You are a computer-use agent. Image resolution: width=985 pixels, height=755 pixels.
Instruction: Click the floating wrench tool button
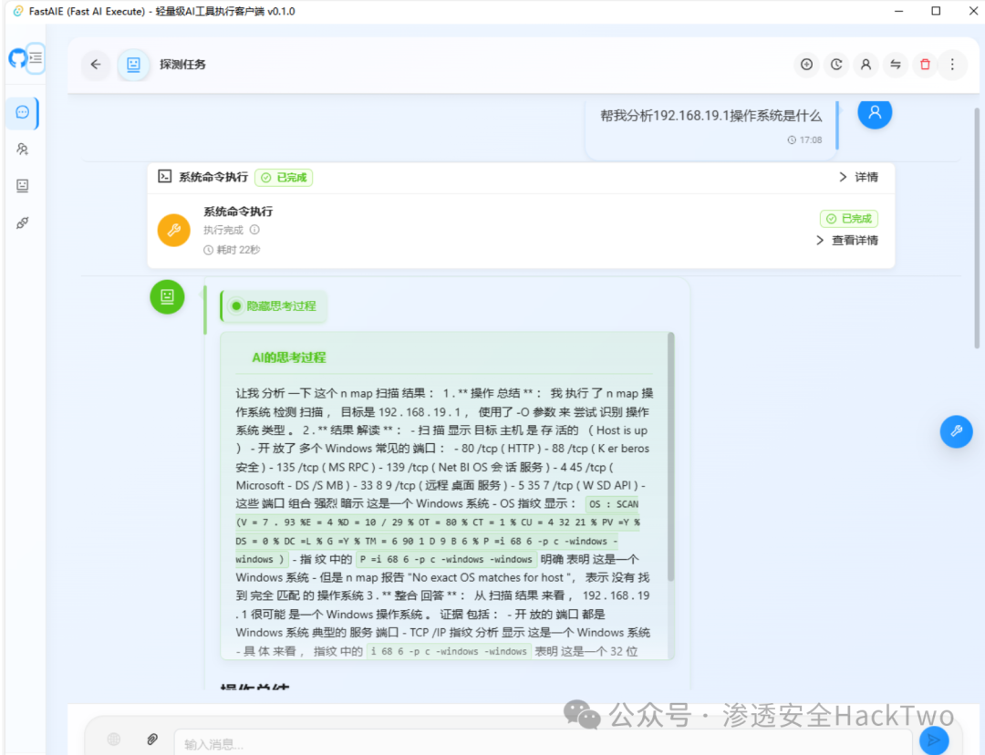tap(956, 430)
